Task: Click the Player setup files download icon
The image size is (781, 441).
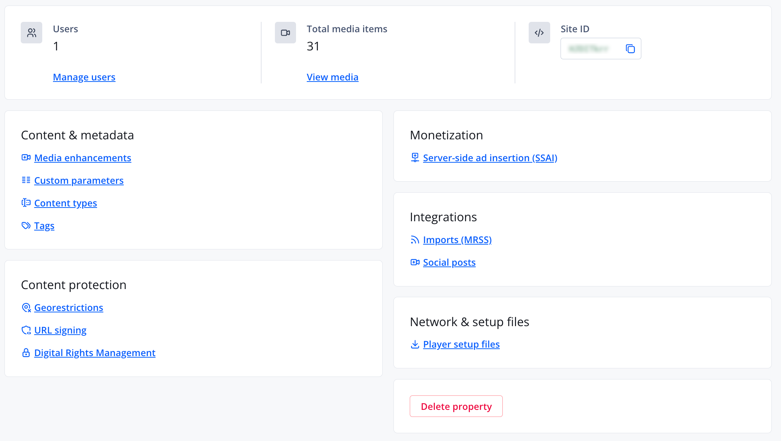Action: 415,344
